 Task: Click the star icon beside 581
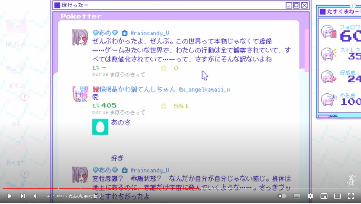pyautogui.click(x=164, y=106)
